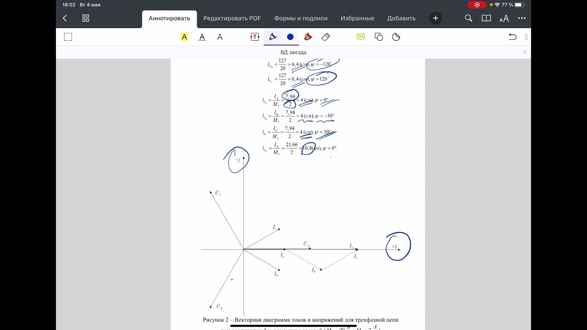Open search with the magnifier icon
Viewport: 587px width, 330px height.
tap(468, 18)
